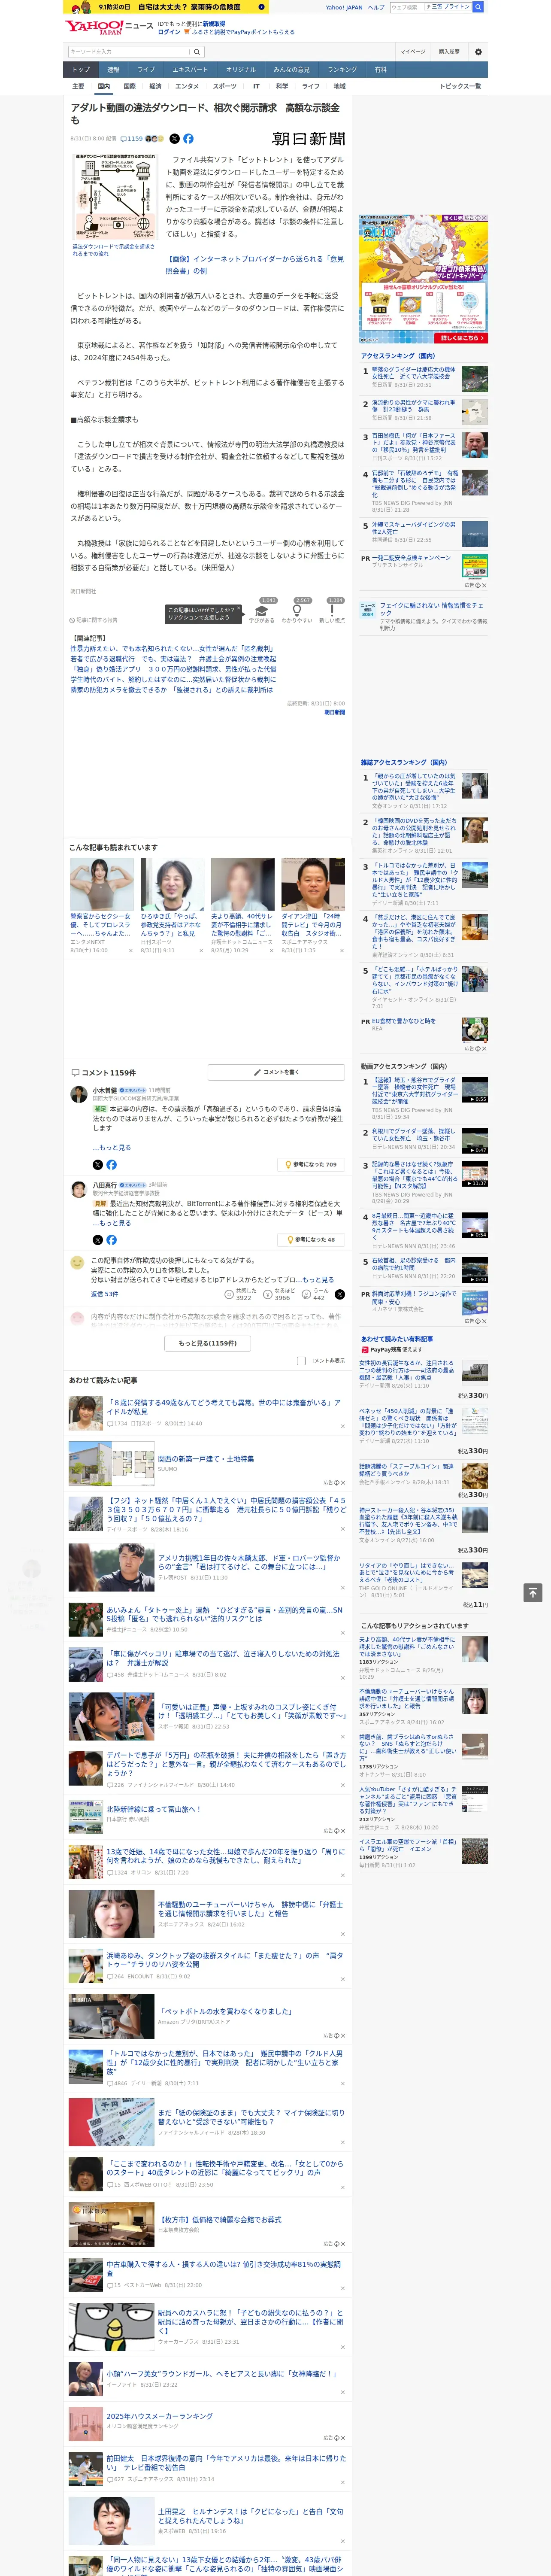Open the IT category
The height and width of the screenshot is (2576, 551).
[256, 86]
